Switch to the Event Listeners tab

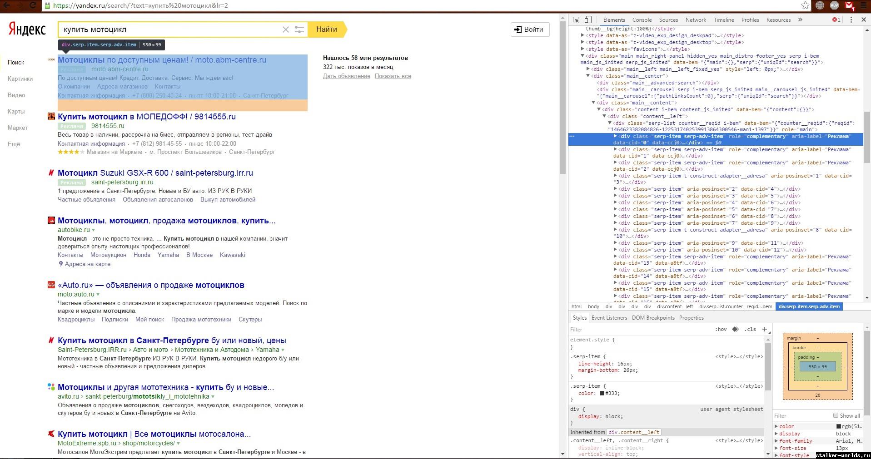tap(609, 318)
